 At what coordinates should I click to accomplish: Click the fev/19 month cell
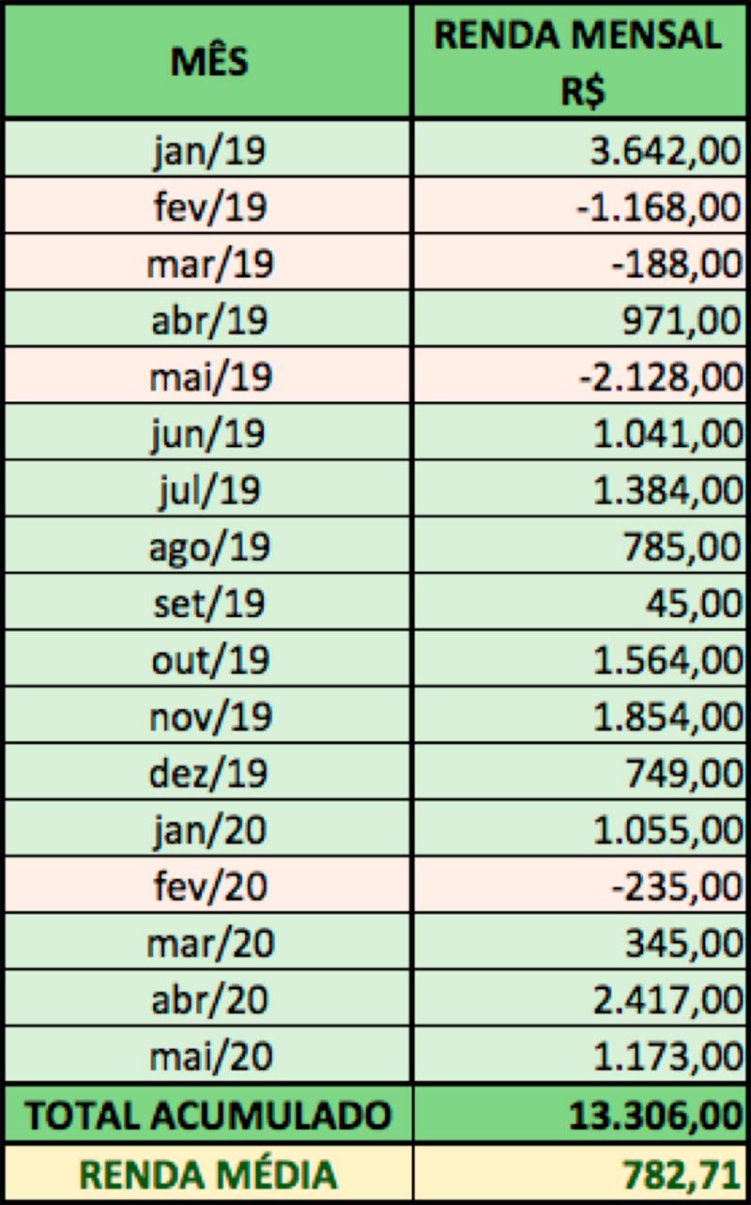(208, 207)
